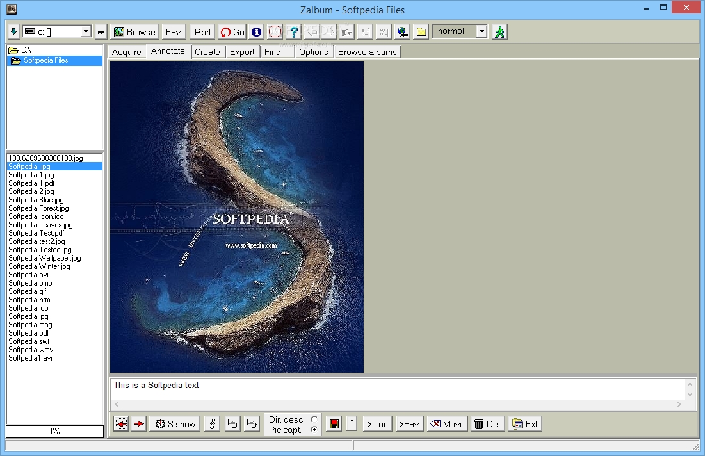Save caption using red floppy disk icon
Image resolution: width=705 pixels, height=456 pixels.
[x=334, y=423]
